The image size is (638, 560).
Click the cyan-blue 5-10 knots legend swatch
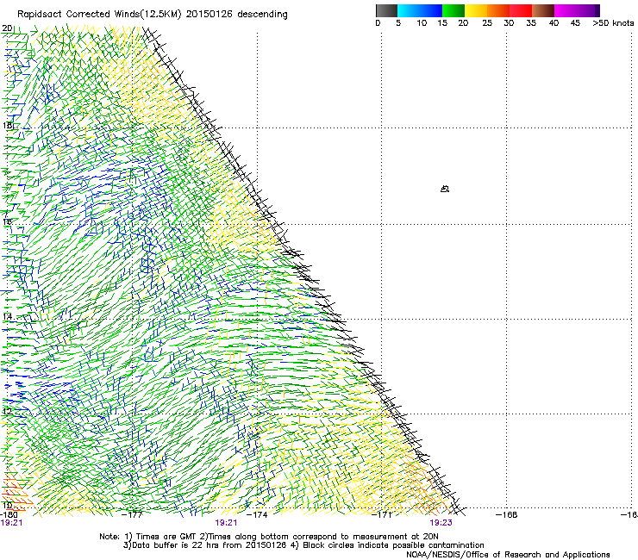coord(420,10)
